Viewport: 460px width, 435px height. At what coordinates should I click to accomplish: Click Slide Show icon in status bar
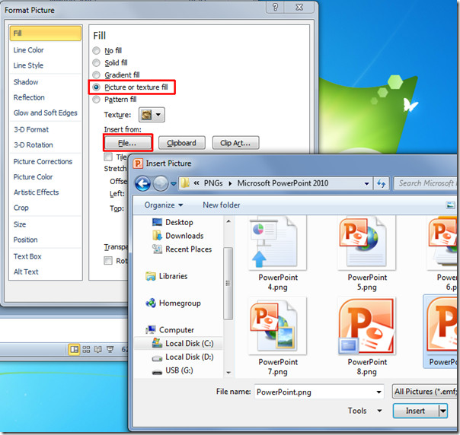[x=110, y=349]
